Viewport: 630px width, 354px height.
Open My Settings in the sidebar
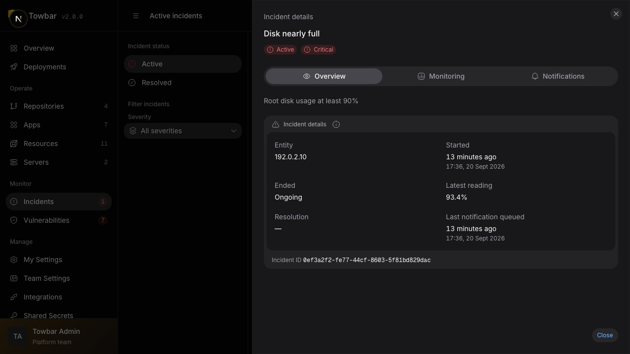point(59,260)
